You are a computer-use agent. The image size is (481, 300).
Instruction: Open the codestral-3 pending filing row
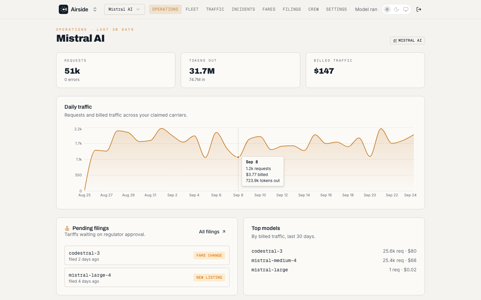pos(147,255)
